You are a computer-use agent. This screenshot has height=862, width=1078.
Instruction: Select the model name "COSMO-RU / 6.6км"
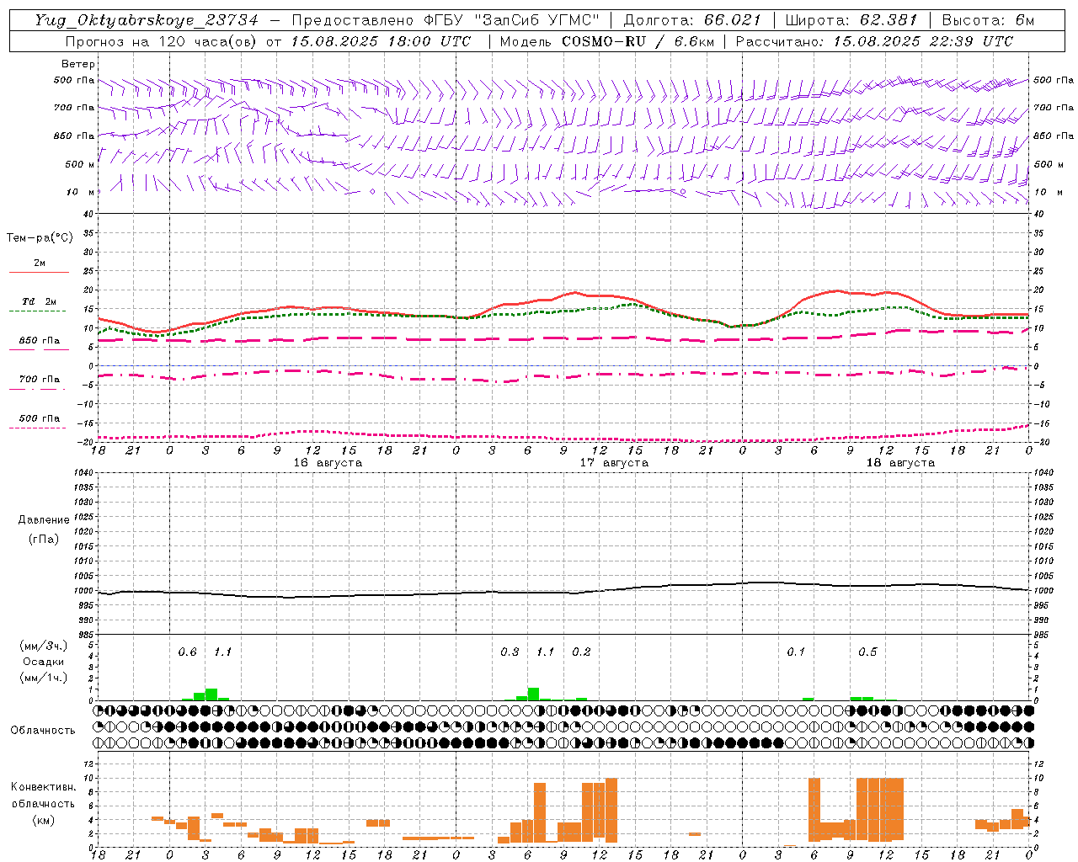638,41
